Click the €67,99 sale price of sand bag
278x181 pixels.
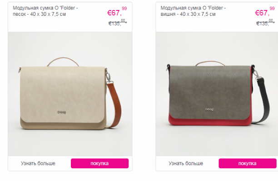click(117, 11)
